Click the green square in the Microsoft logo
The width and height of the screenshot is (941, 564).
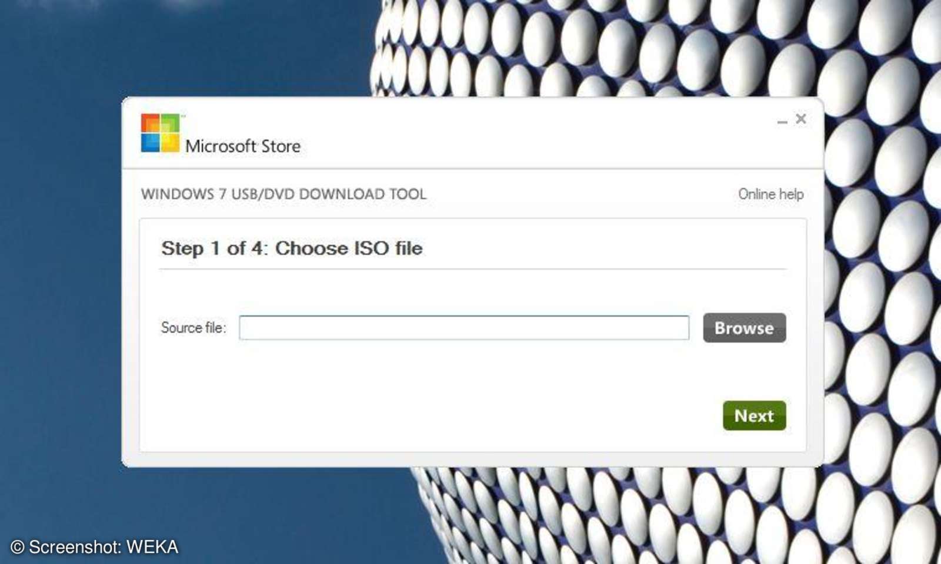pyautogui.click(x=171, y=122)
